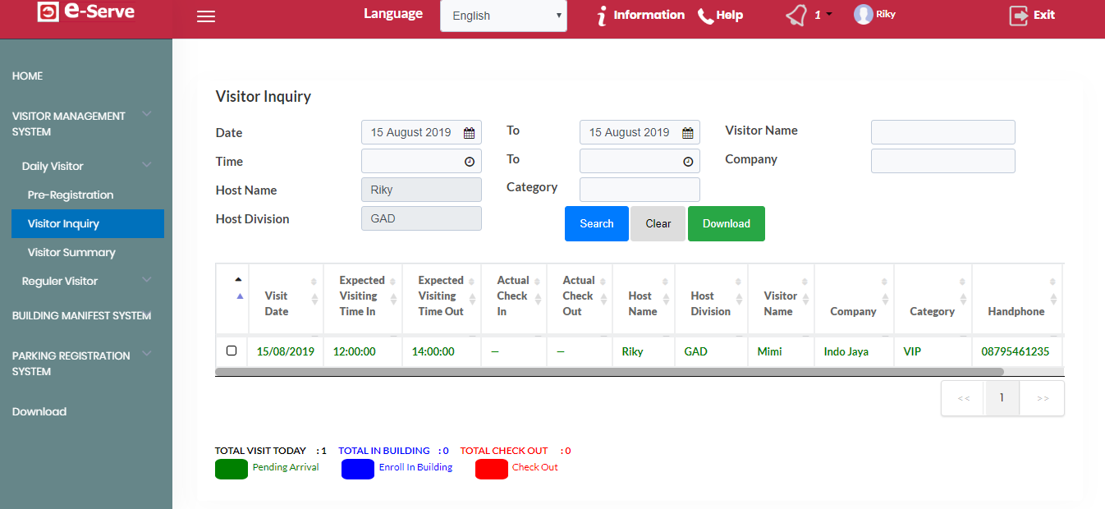This screenshot has height=509, width=1105.
Task: Collapse the Daily Visitor submenu
Action: coord(147,165)
